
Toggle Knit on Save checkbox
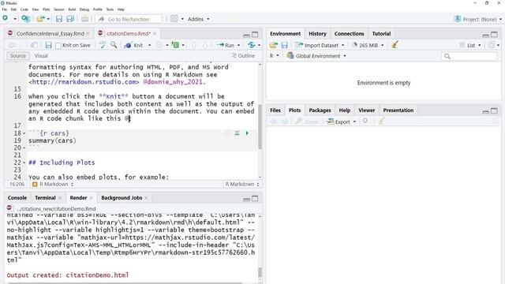(x=58, y=46)
